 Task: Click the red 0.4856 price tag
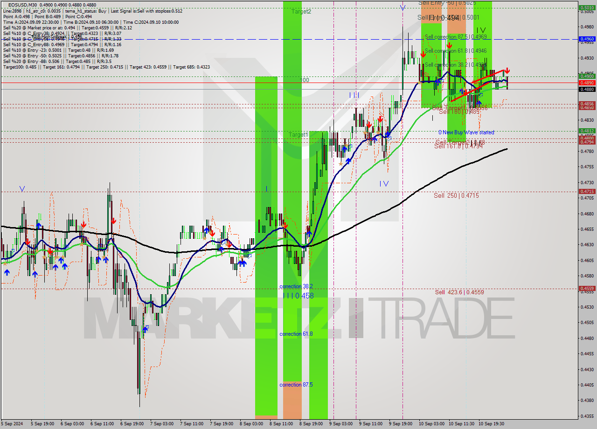[x=587, y=104]
